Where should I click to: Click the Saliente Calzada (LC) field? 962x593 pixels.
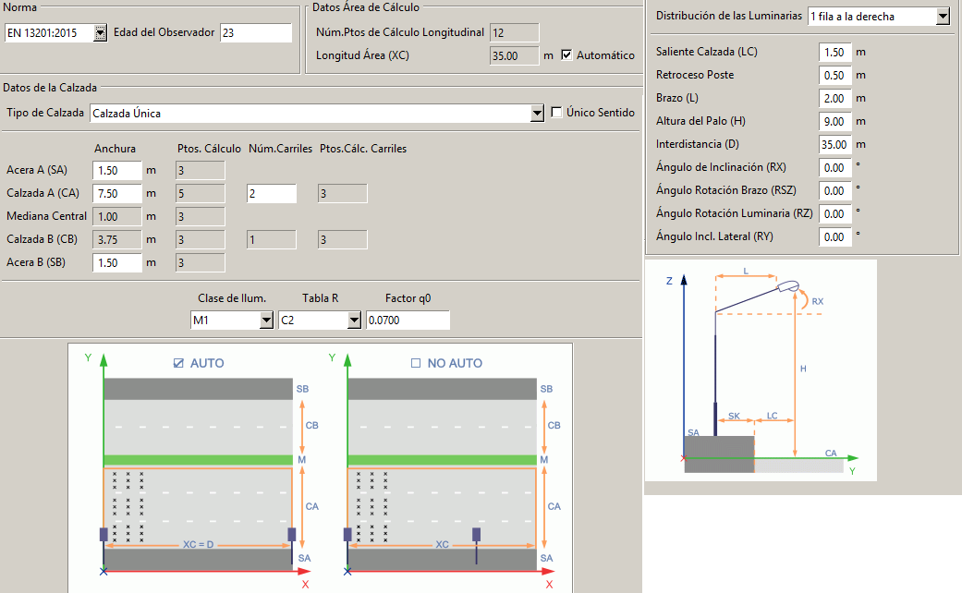[834, 52]
